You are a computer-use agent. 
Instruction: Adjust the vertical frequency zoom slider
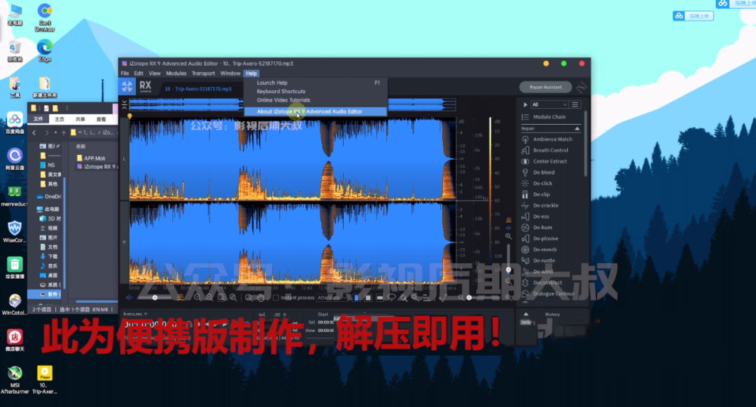(x=508, y=270)
